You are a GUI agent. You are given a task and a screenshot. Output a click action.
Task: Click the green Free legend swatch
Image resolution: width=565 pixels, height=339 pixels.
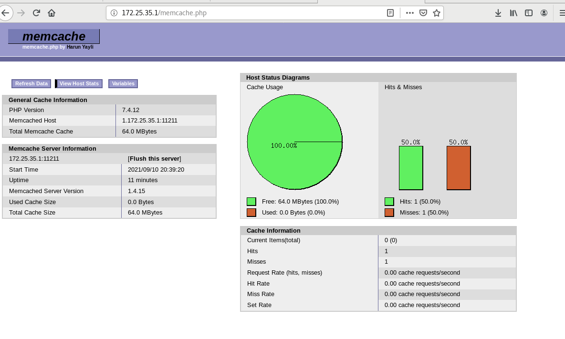[251, 202]
